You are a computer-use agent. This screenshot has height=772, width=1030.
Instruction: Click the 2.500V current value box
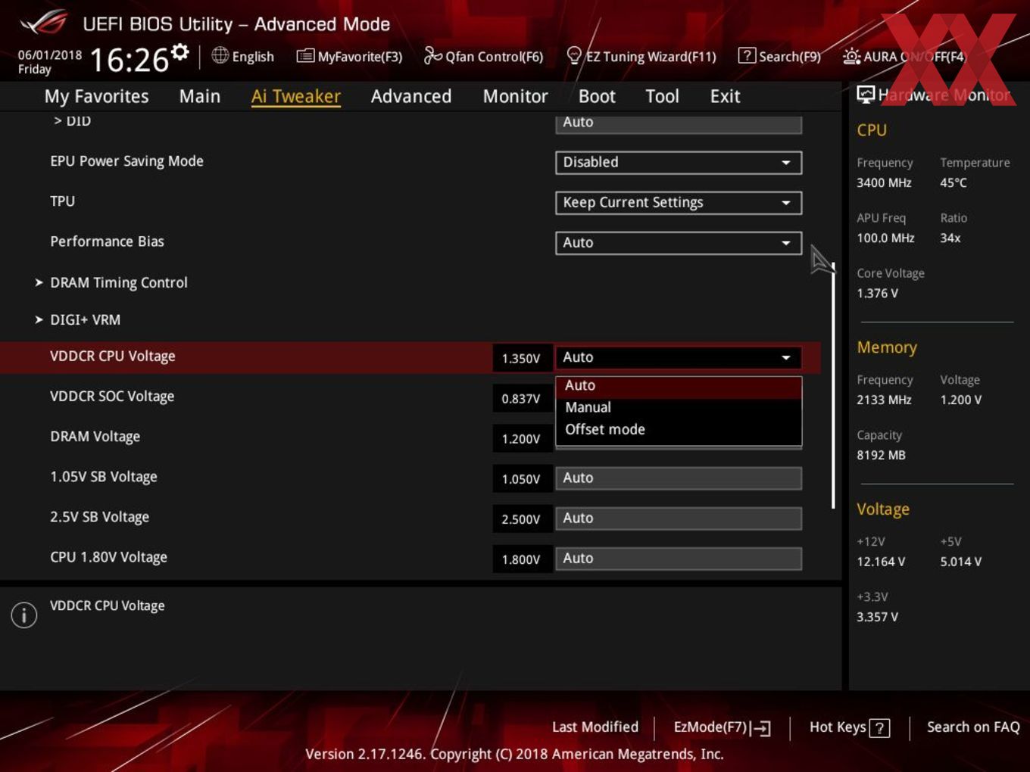522,518
